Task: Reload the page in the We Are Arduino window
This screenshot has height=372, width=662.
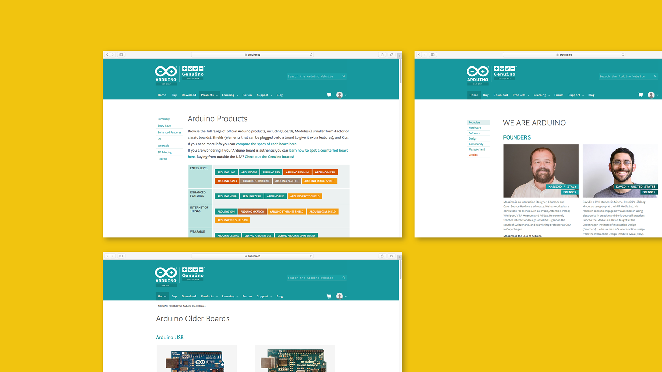Action: point(623,55)
